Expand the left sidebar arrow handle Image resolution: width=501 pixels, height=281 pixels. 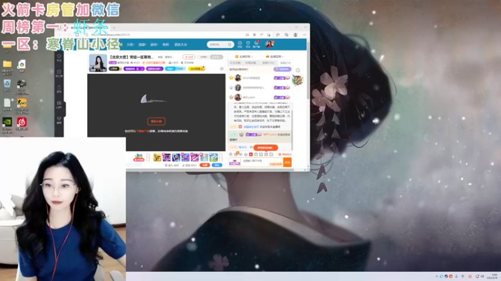point(65,109)
